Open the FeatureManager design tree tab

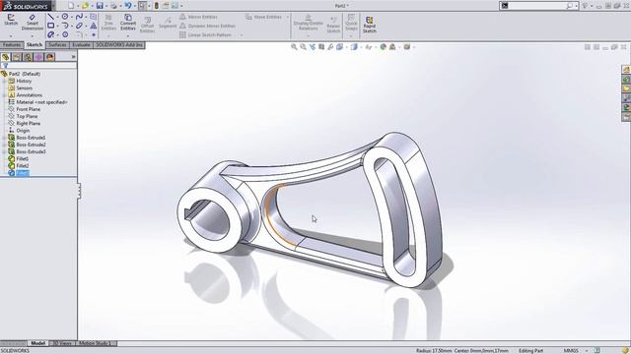pos(6,57)
